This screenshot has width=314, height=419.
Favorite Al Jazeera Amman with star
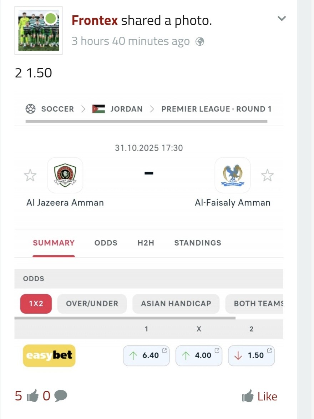coord(30,175)
